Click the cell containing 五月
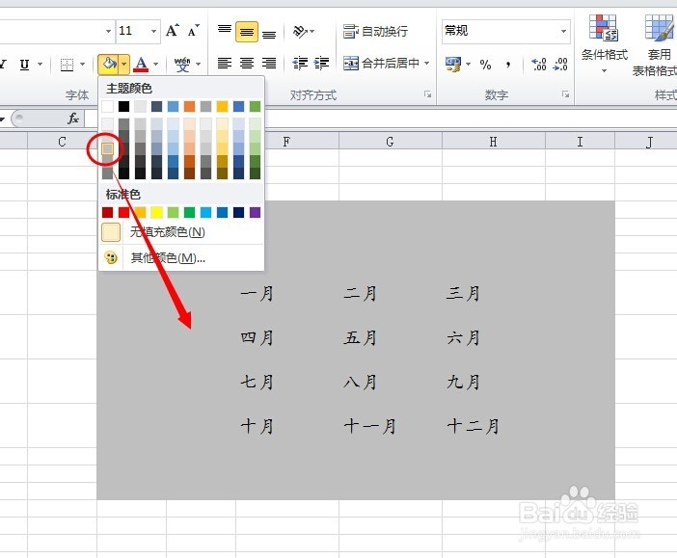This screenshot has height=558, width=677. pos(391,337)
